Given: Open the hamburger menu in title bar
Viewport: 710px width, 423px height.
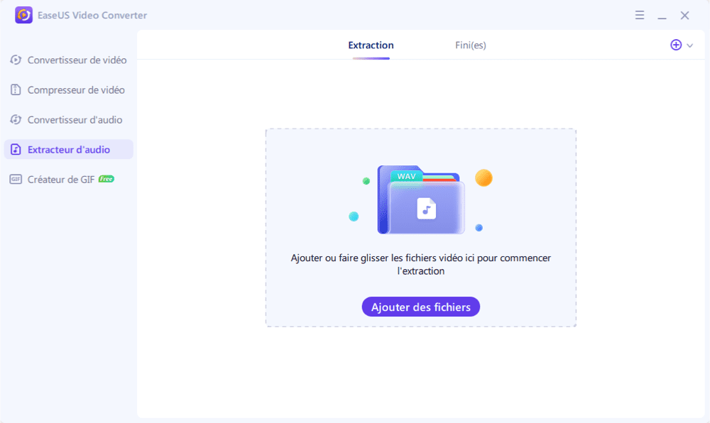Looking at the screenshot, I should pyautogui.click(x=640, y=15).
